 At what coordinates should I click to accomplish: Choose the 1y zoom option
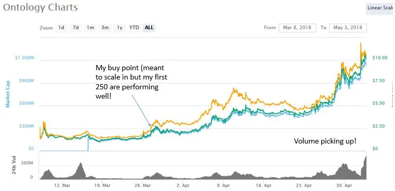(x=120, y=28)
